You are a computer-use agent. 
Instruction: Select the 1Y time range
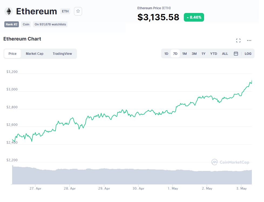tap(203, 53)
